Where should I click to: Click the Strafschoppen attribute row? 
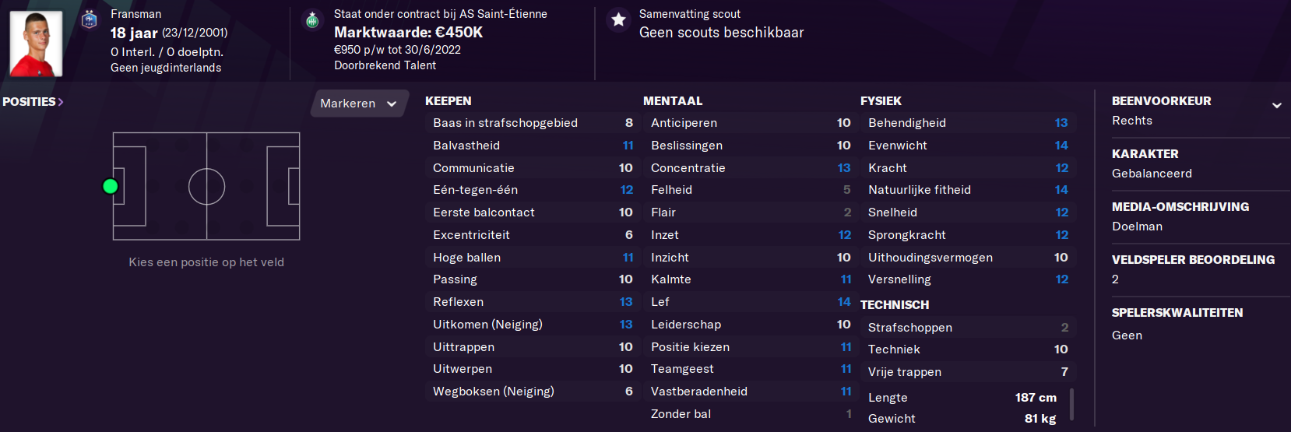(x=968, y=328)
